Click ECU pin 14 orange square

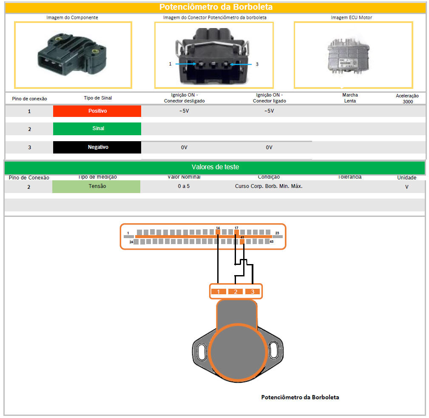click(218, 232)
